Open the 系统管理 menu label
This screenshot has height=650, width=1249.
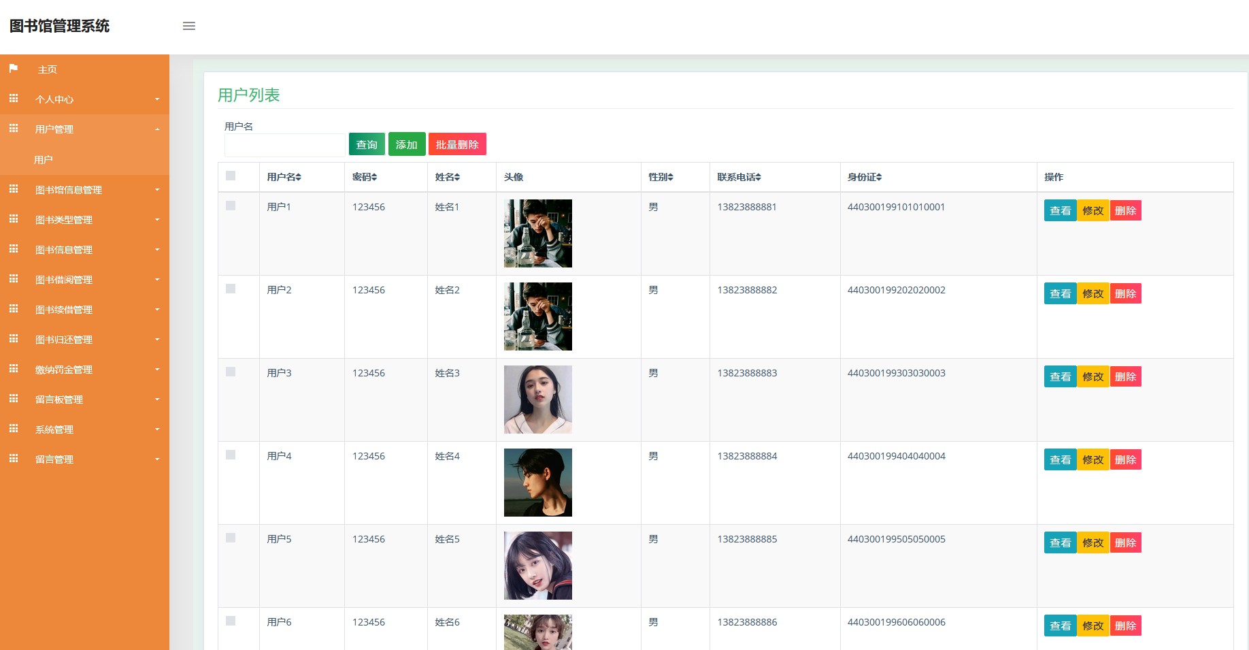(x=54, y=429)
